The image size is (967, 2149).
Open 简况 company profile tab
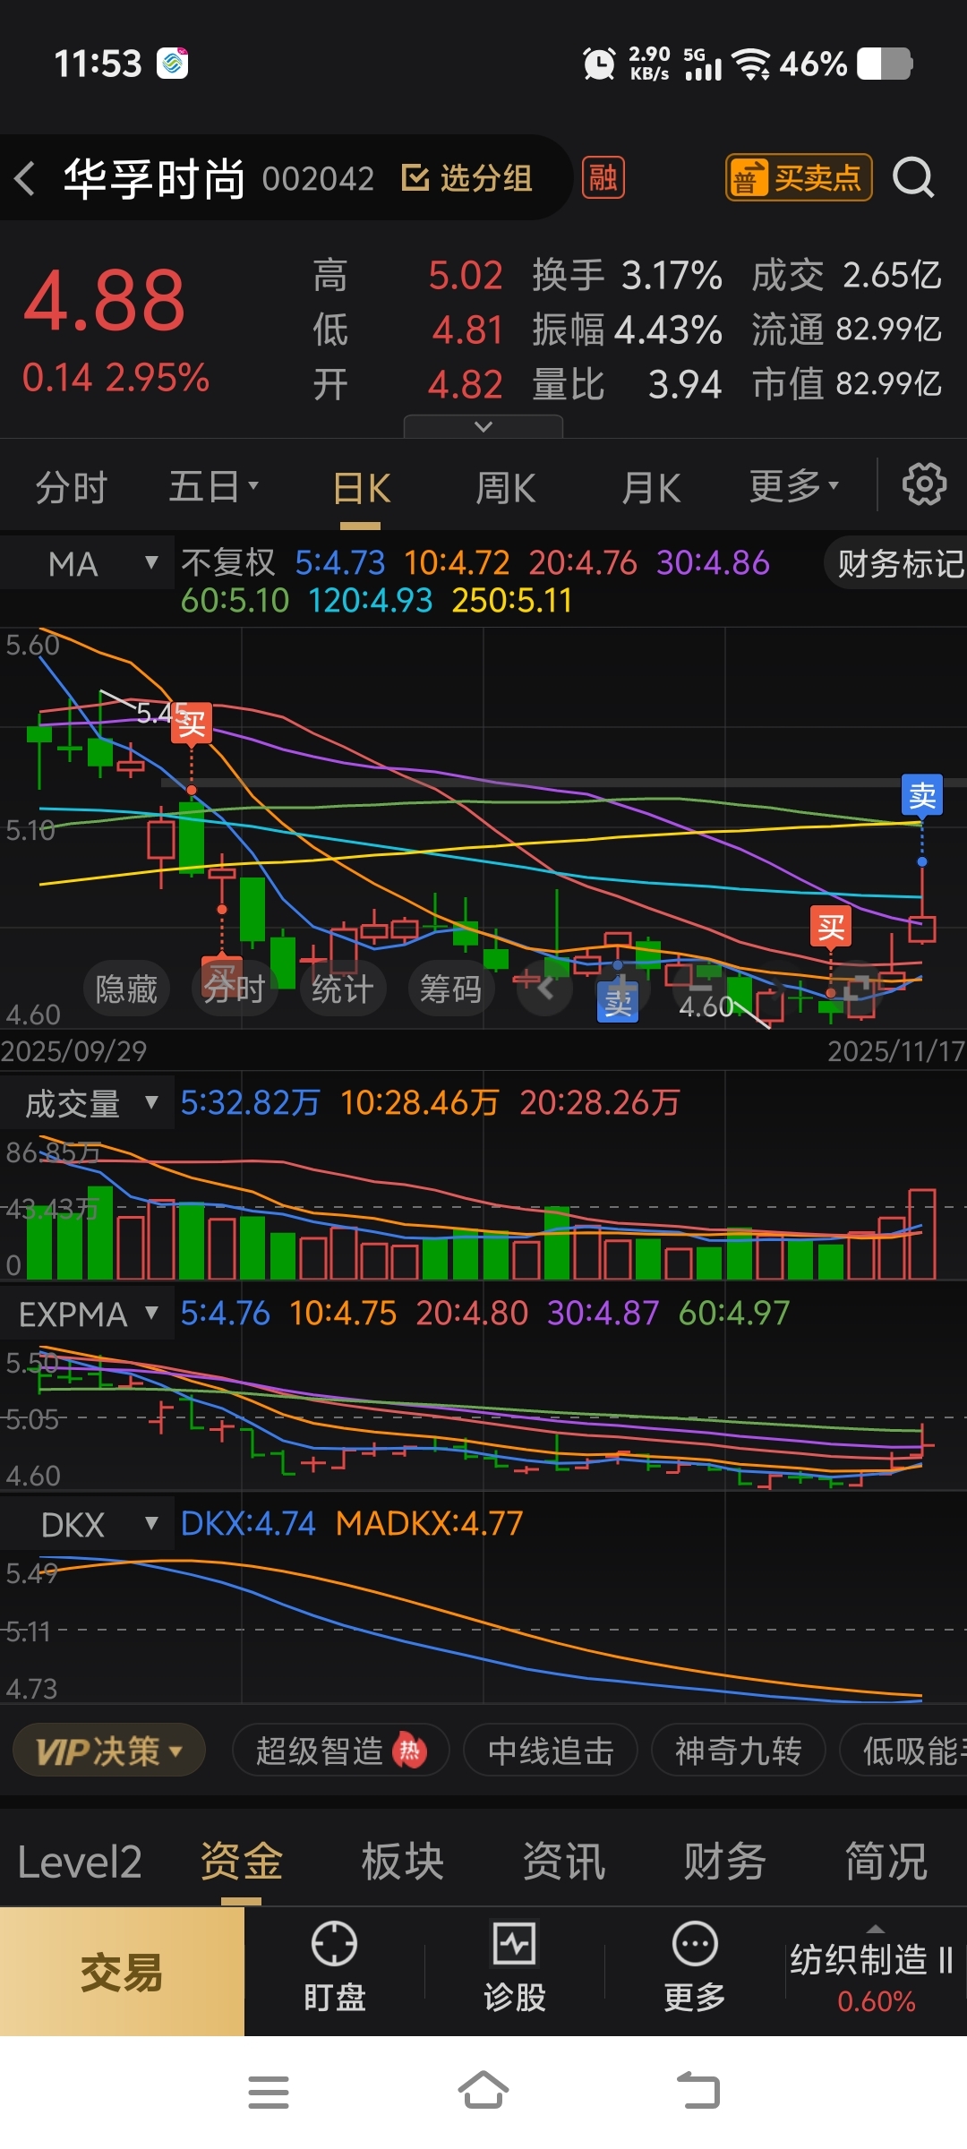(886, 1862)
